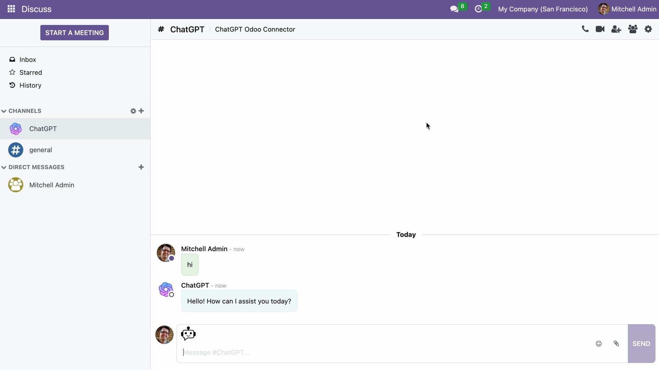Invite users with add-person icon

point(616,29)
